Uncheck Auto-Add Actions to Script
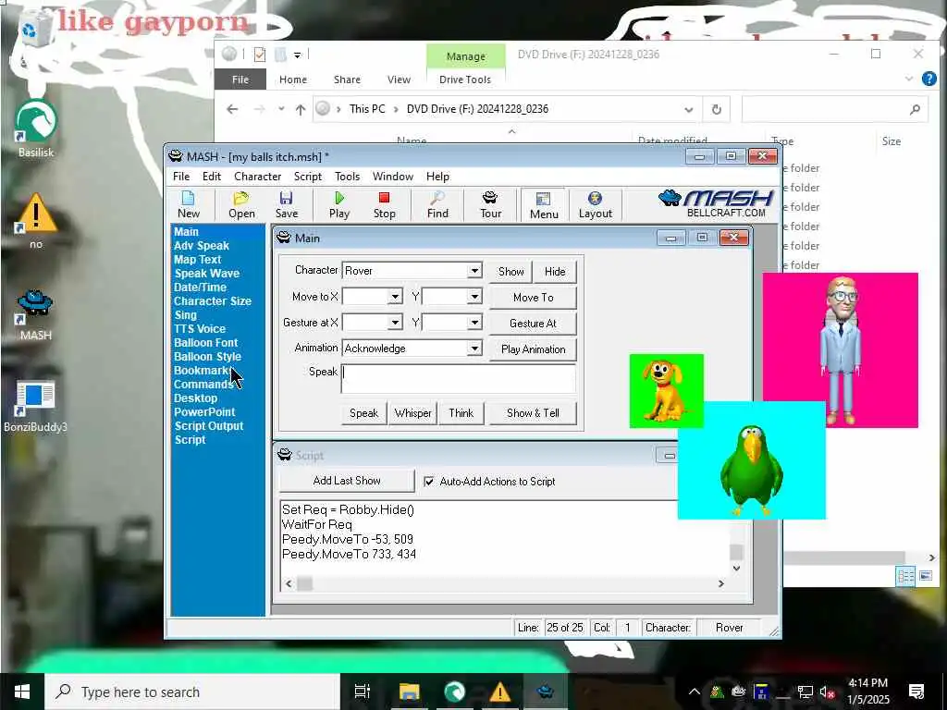The height and width of the screenshot is (710, 947). click(x=429, y=482)
